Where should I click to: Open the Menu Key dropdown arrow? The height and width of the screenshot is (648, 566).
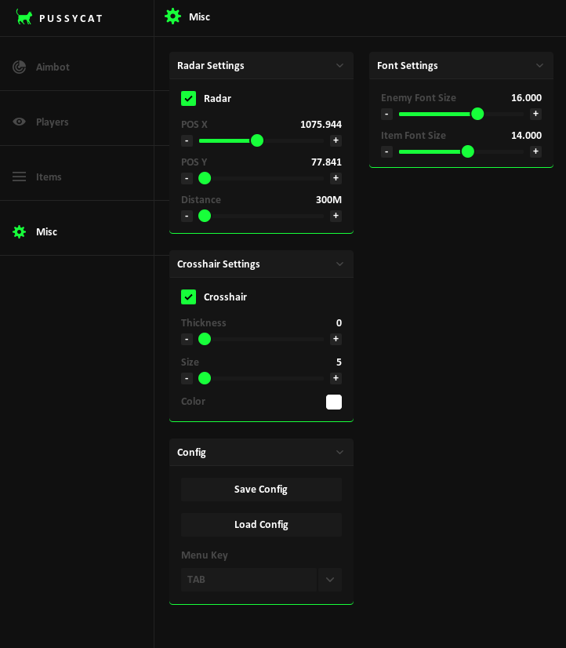(330, 580)
